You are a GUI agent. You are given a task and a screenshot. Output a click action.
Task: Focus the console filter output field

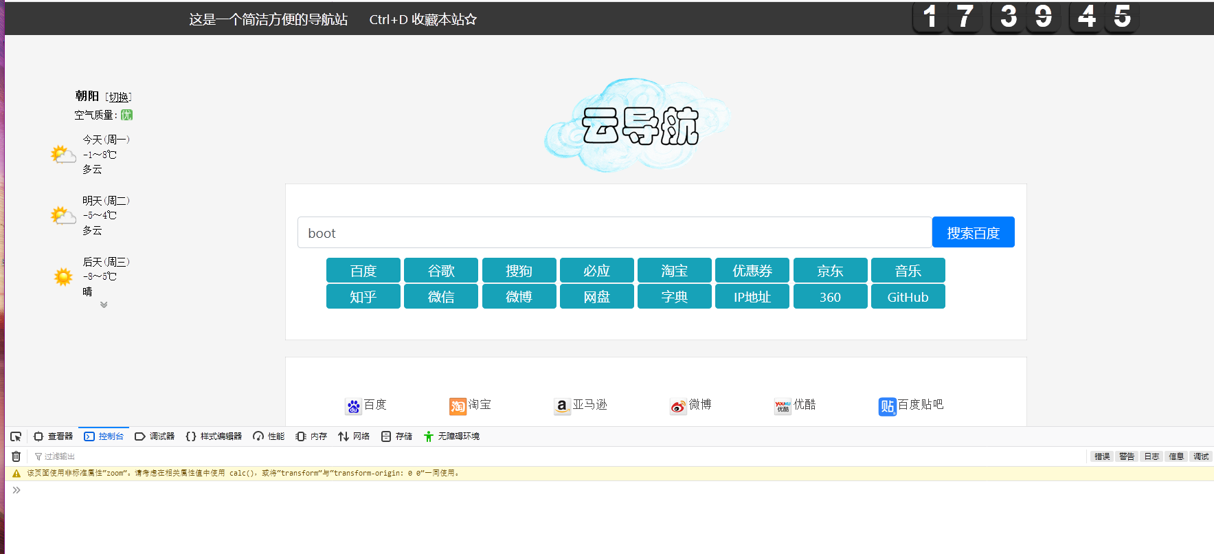(x=557, y=456)
